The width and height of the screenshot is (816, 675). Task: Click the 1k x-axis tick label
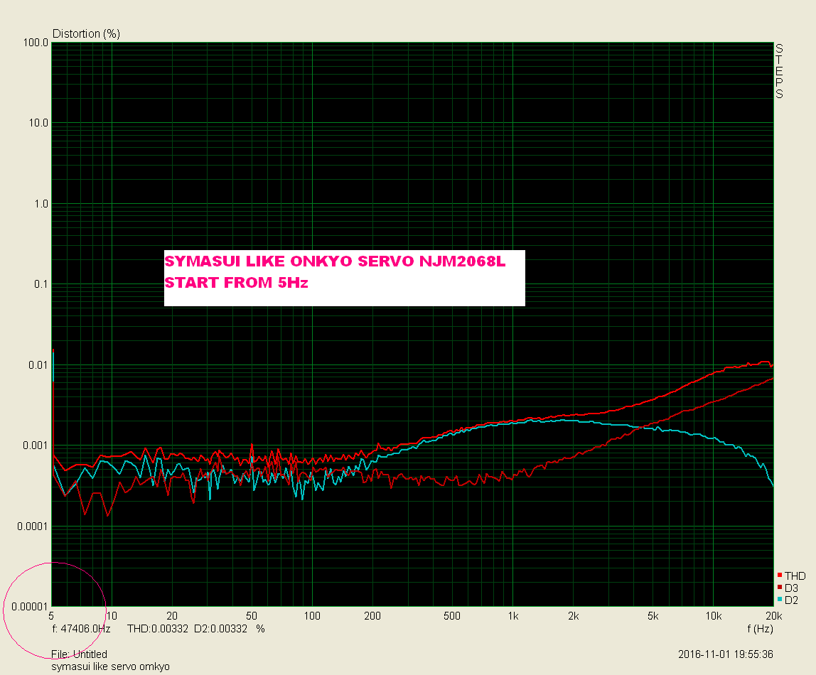(512, 616)
